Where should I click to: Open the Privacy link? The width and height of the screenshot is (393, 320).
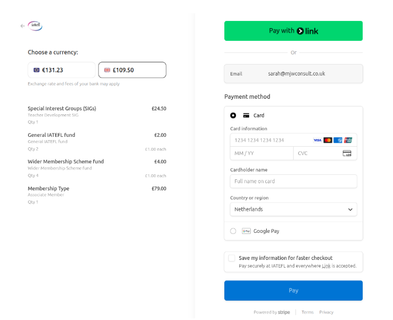click(326, 312)
